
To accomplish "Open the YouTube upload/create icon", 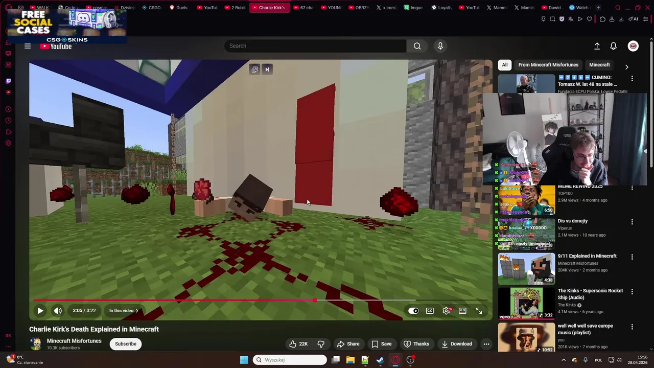I will click(597, 46).
